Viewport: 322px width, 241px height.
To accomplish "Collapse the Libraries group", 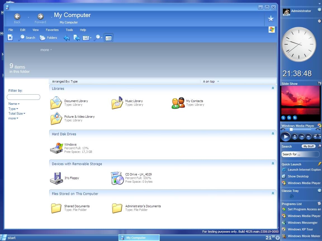I will click(x=273, y=88).
